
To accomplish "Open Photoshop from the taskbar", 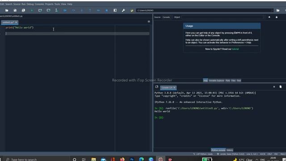I will coord(132,159).
